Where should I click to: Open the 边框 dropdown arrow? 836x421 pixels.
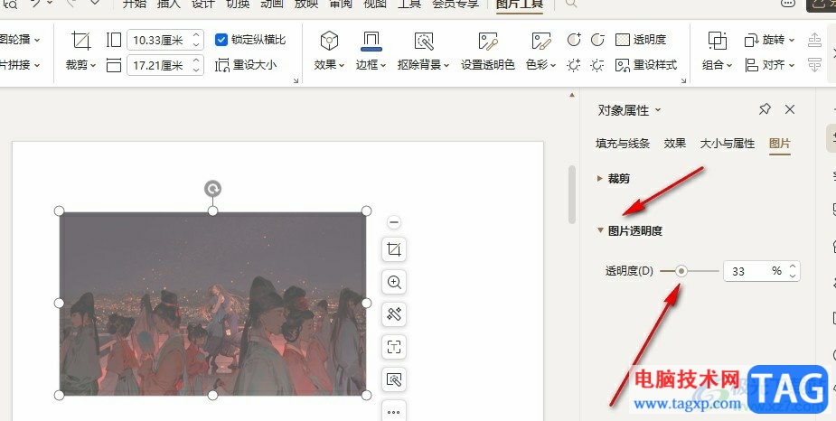[383, 66]
